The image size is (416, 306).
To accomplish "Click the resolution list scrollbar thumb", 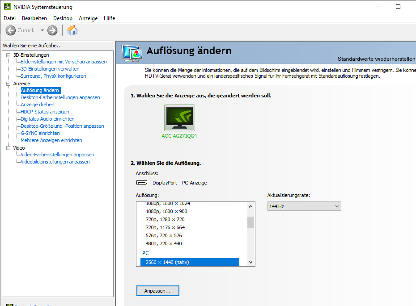I will (250, 222).
